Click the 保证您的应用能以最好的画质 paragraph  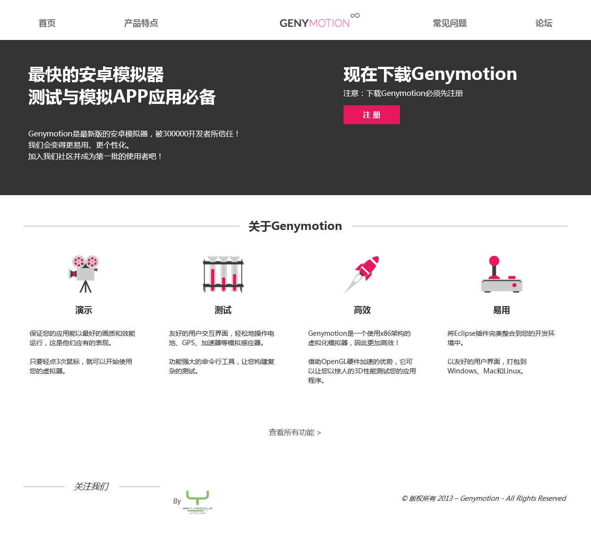click(82, 338)
